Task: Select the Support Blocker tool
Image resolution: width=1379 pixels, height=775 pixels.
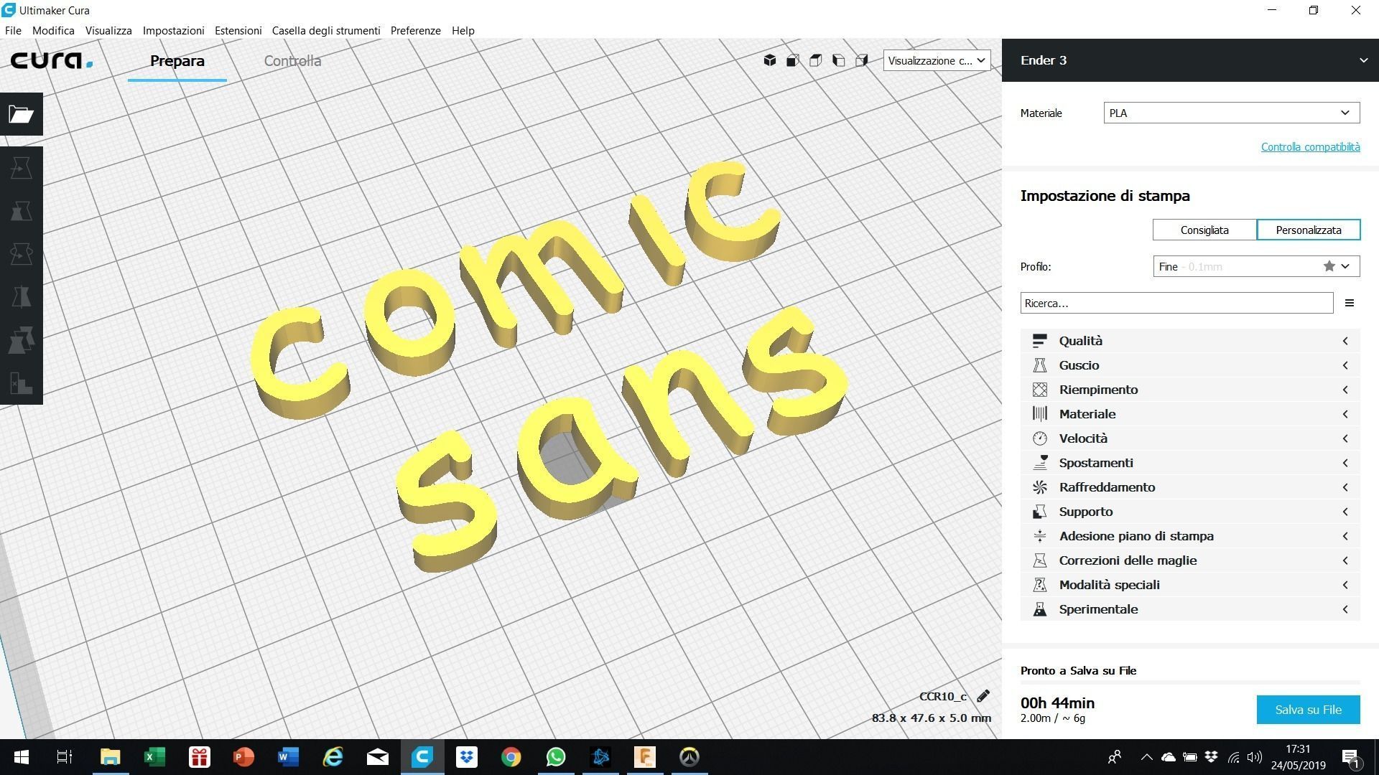Action: (22, 383)
